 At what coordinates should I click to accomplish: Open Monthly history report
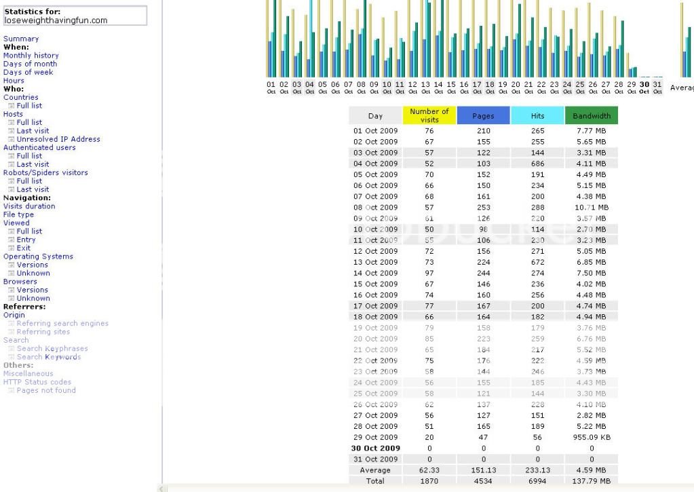coord(31,56)
